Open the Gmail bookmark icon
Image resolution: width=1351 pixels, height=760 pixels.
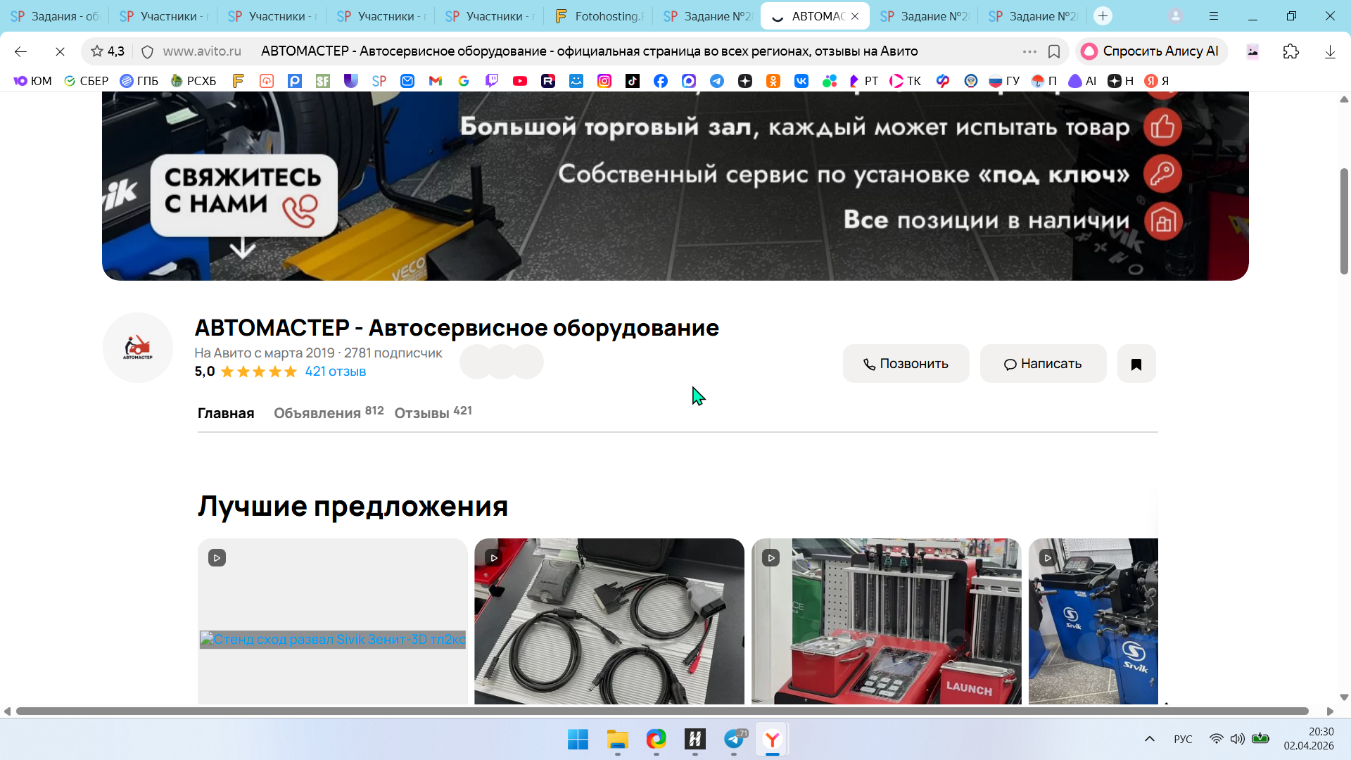point(436,81)
